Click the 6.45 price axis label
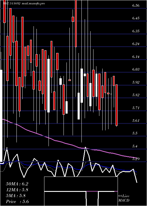This screenshot has width=147, height=206. click(136, 18)
